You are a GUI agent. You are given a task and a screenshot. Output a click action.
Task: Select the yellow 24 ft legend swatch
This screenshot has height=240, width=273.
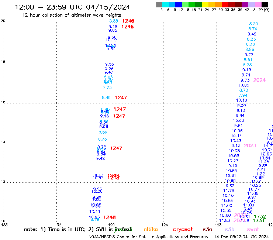coord(205,4)
